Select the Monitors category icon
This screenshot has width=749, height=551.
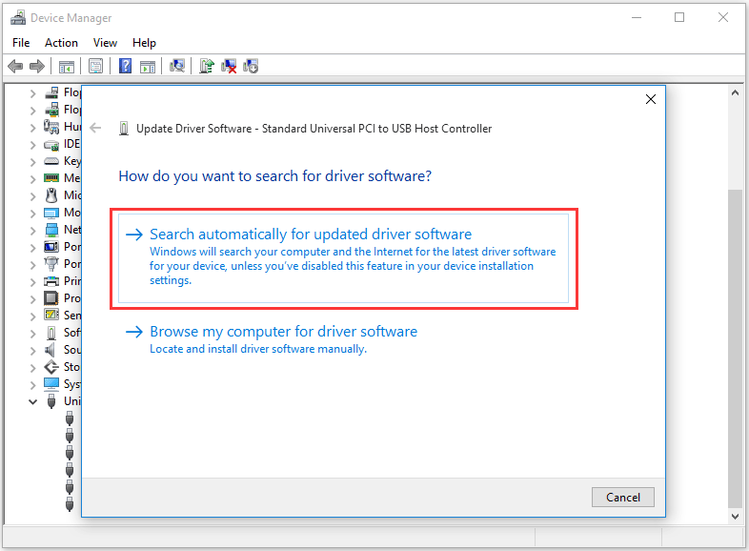pyautogui.click(x=51, y=213)
